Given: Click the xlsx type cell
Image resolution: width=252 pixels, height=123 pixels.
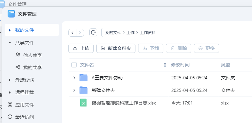Looking at the screenshot, I should [x=225, y=103].
